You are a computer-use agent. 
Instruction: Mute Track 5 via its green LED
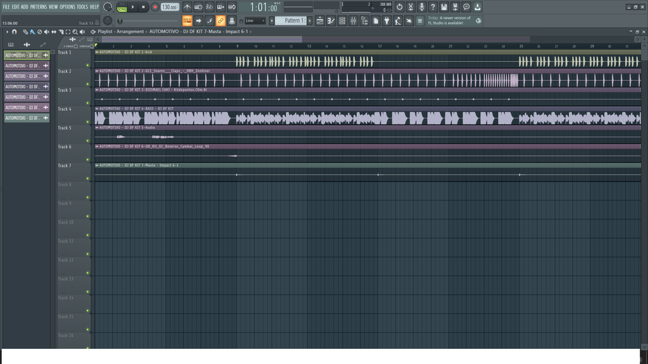pos(87,141)
